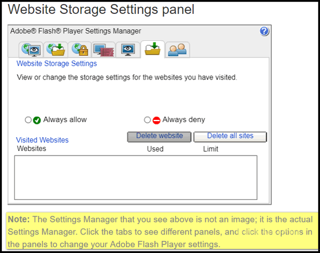The image size is (320, 253).
Task: Open the Global Security Settings globe-lock tab
Action: (x=80, y=50)
